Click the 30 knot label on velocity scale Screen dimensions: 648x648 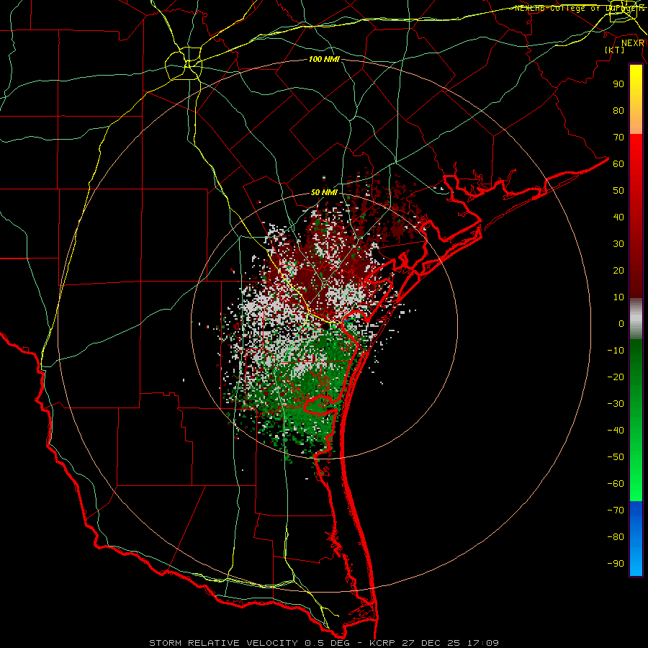pyautogui.click(x=618, y=244)
